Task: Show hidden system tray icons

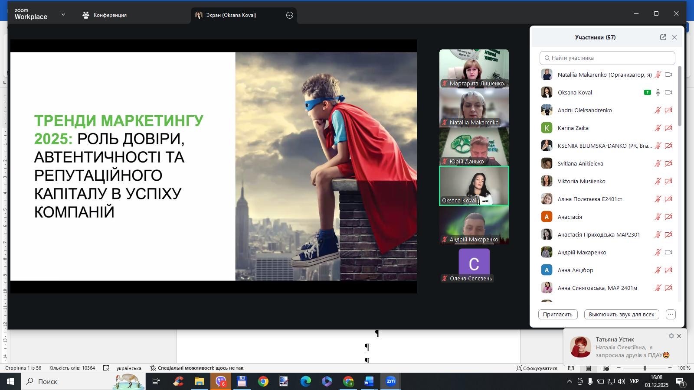Action: pyautogui.click(x=569, y=381)
